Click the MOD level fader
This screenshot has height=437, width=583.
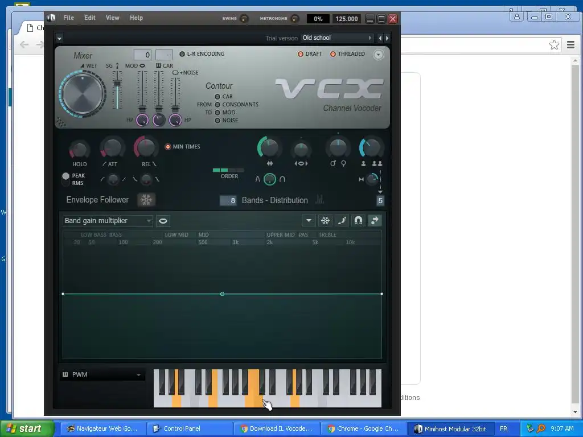(142, 109)
